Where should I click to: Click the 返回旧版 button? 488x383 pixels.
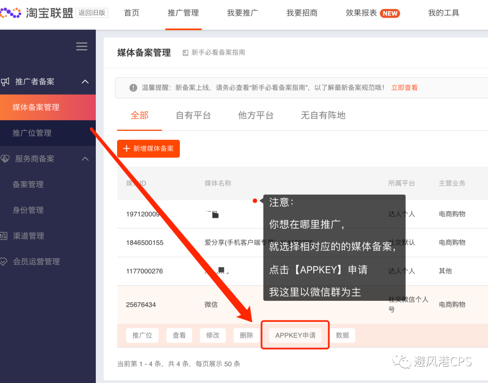(x=92, y=13)
